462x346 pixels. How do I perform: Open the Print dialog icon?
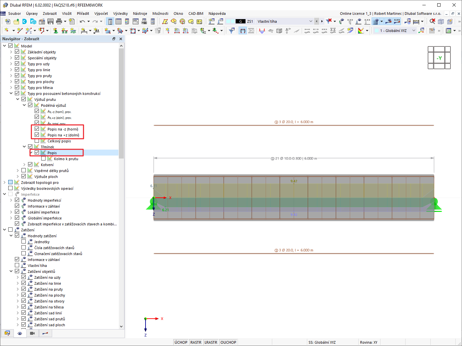[x=59, y=21]
